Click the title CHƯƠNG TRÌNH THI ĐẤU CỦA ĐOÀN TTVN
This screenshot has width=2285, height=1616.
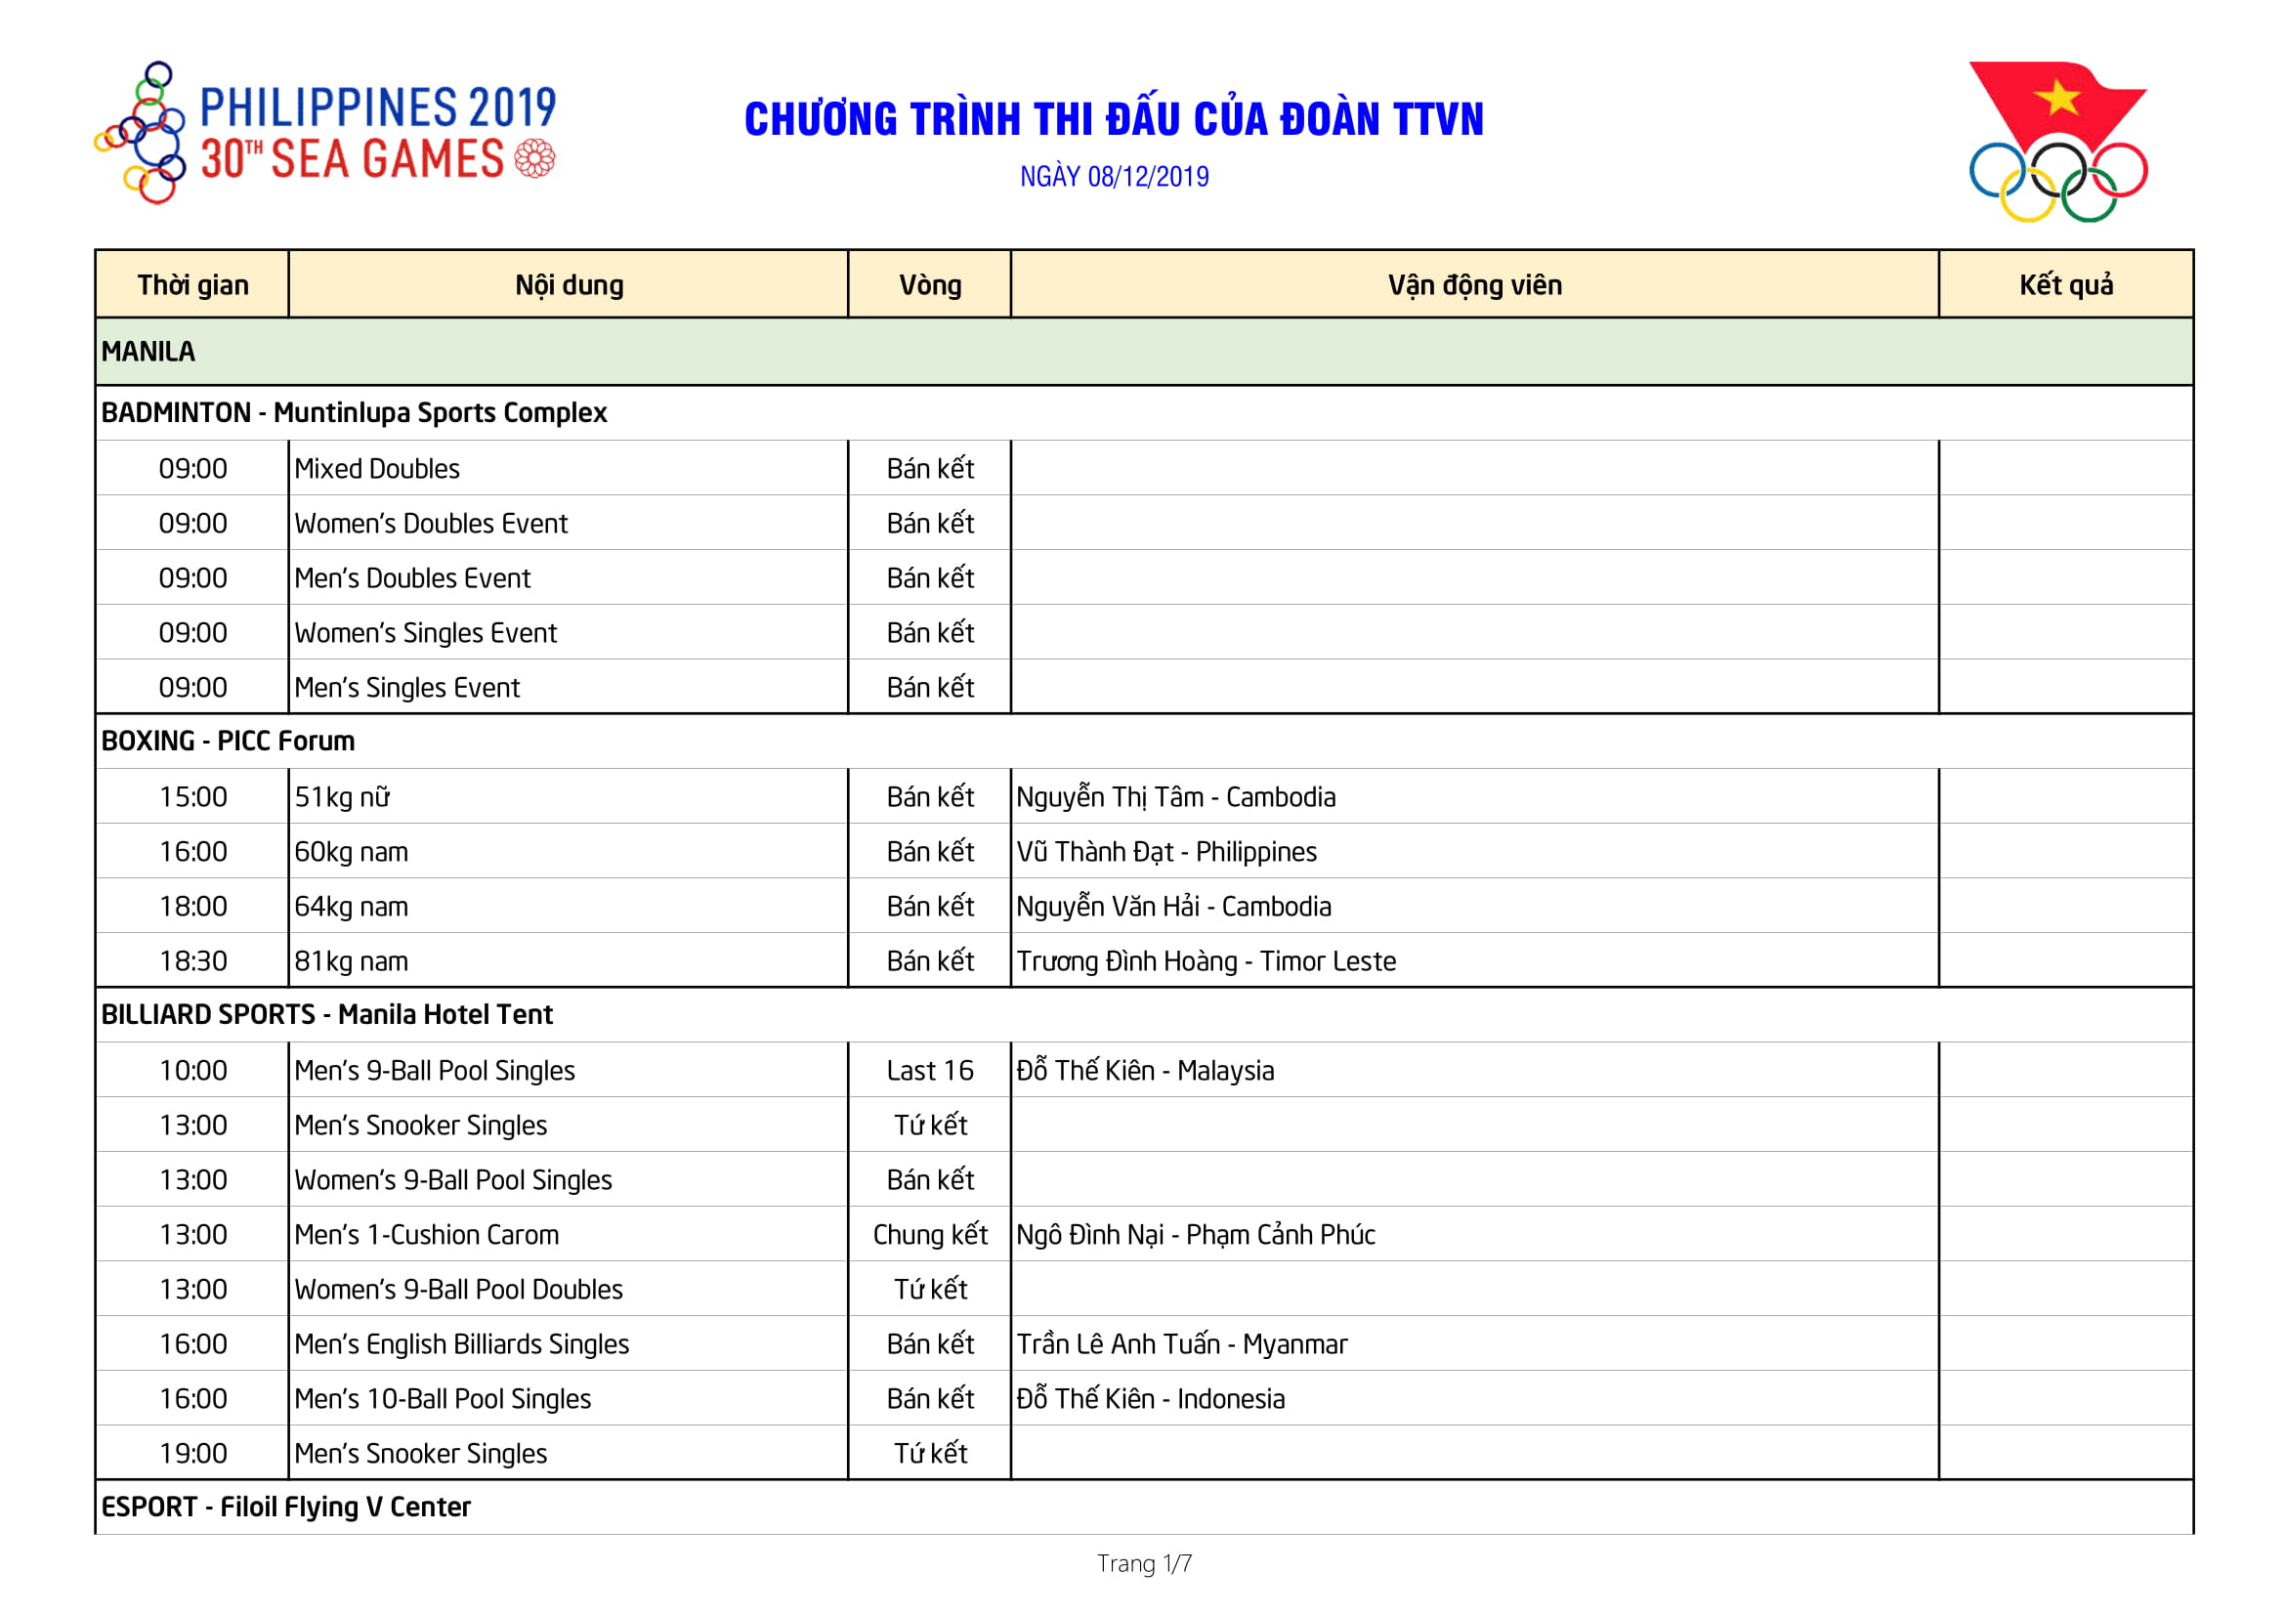1114,119
